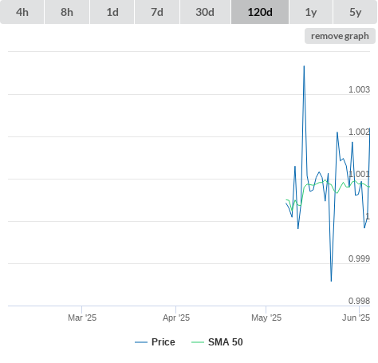Image resolution: width=378 pixels, height=363 pixels.
Task: Select the 4h time range tab
Action: (22, 12)
